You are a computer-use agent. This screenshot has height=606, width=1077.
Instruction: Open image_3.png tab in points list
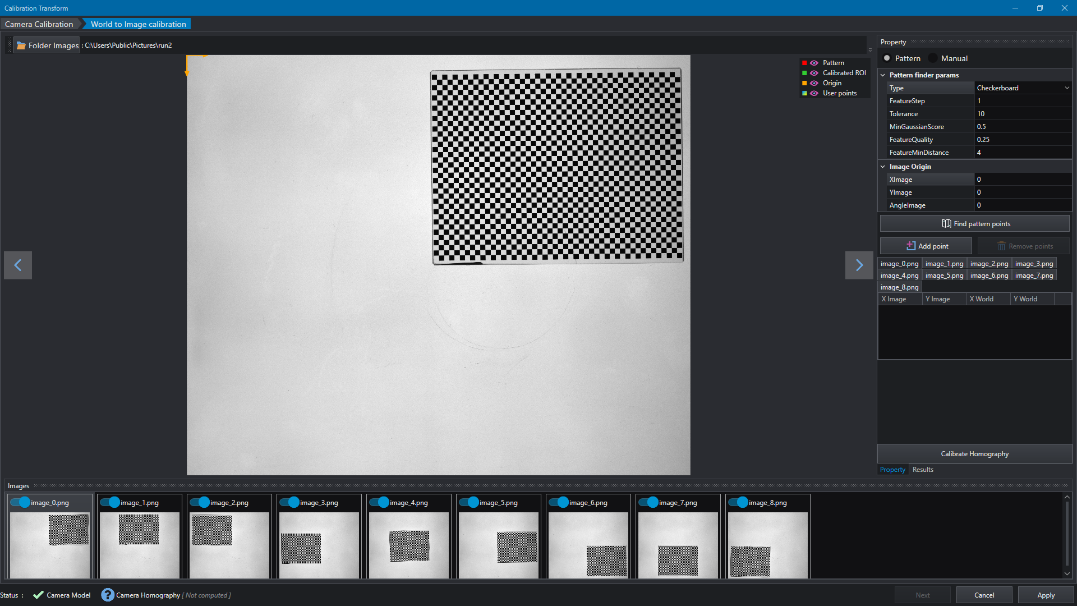[x=1034, y=264]
